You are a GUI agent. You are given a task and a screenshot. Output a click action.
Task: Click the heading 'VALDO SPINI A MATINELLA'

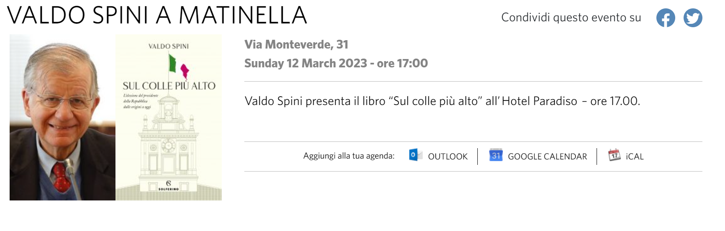[x=157, y=15]
